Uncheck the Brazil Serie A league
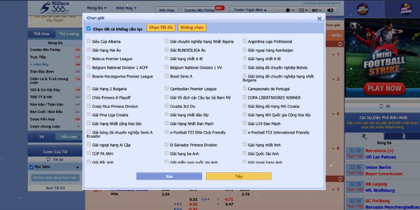420x210 pixels. tap(167, 76)
